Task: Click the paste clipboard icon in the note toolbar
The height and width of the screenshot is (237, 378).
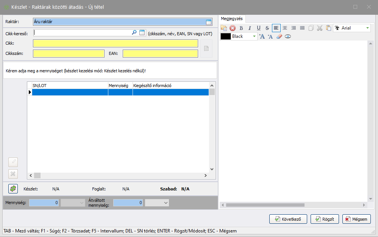Action: tap(328, 28)
